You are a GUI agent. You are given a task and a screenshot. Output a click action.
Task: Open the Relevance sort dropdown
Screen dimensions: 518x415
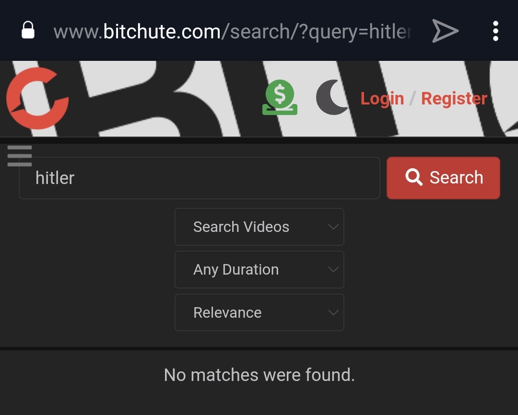pos(259,312)
